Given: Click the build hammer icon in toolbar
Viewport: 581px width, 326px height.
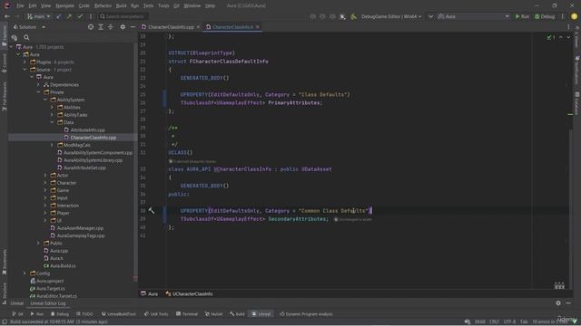Looking at the screenshot, I should click(x=353, y=16).
